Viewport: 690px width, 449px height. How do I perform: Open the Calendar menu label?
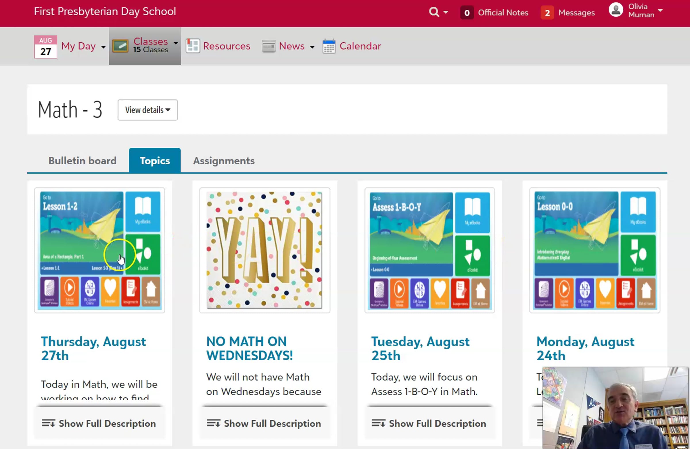point(360,46)
